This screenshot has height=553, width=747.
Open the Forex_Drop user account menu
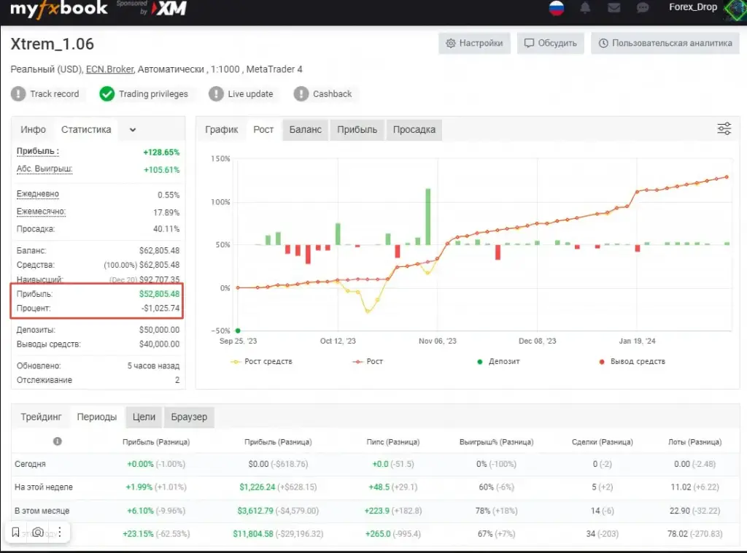tap(693, 7)
